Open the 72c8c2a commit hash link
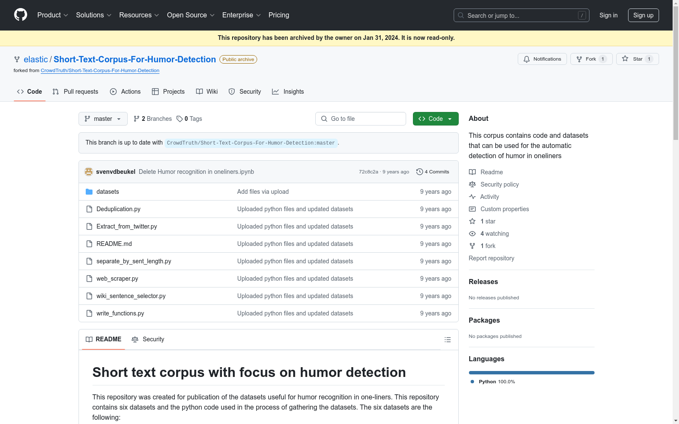Screen dimensions: 679x424 (x=368, y=172)
